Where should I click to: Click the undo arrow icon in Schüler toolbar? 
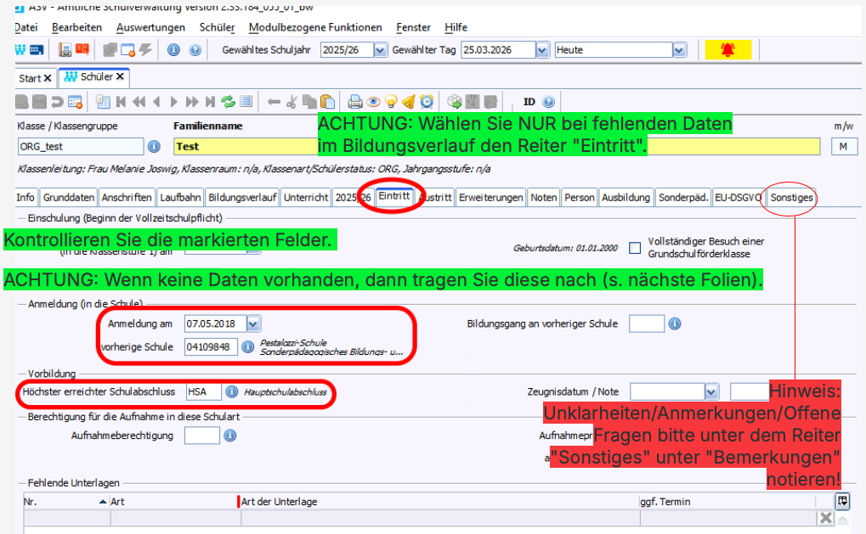point(57,102)
